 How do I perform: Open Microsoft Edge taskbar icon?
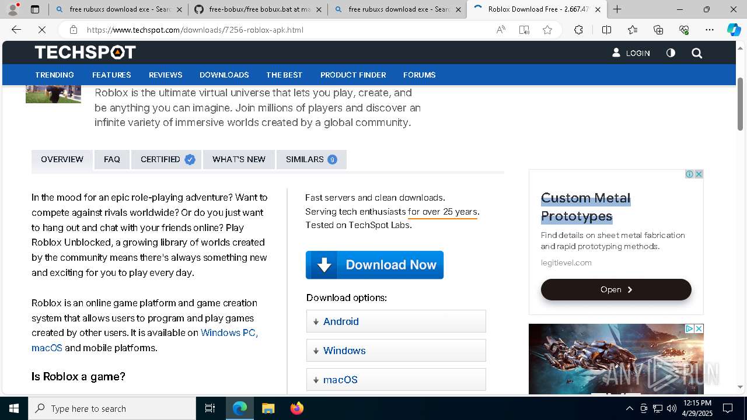(240, 408)
